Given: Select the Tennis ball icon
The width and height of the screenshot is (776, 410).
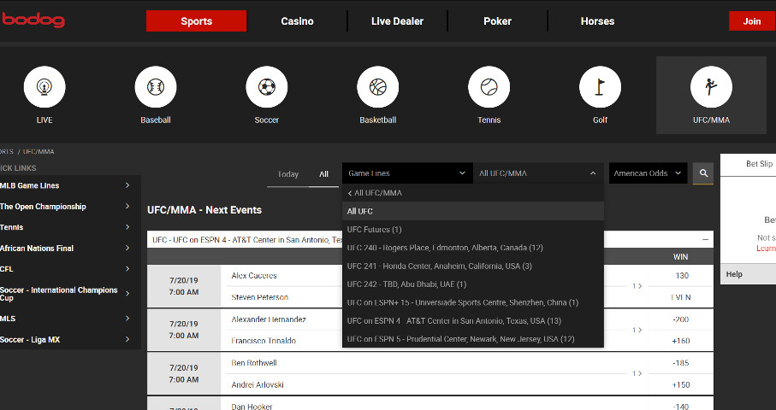Looking at the screenshot, I should [489, 87].
